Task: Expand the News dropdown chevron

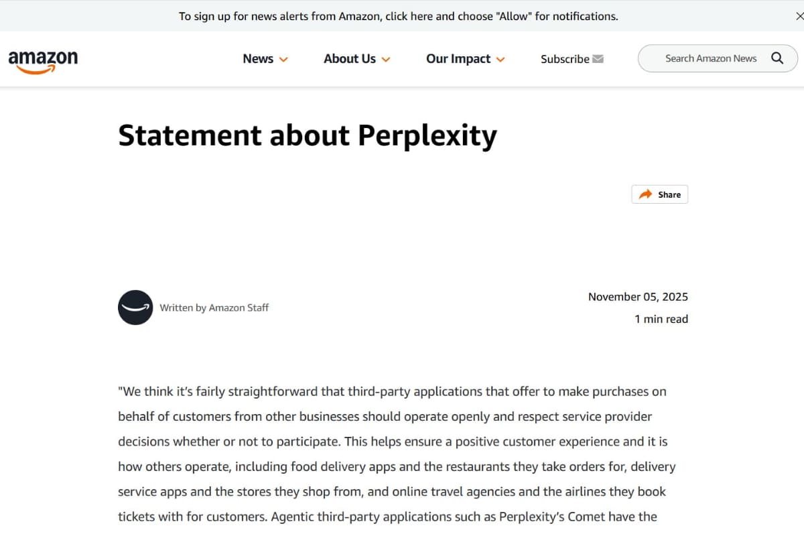Action: pyautogui.click(x=283, y=60)
